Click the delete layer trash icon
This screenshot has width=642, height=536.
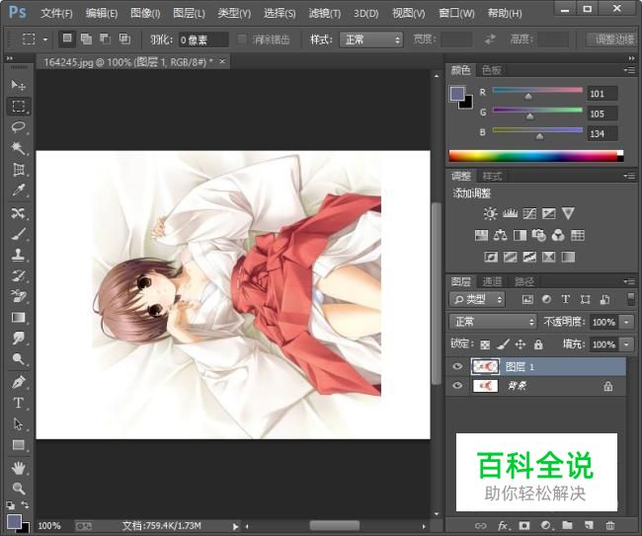tap(610, 526)
